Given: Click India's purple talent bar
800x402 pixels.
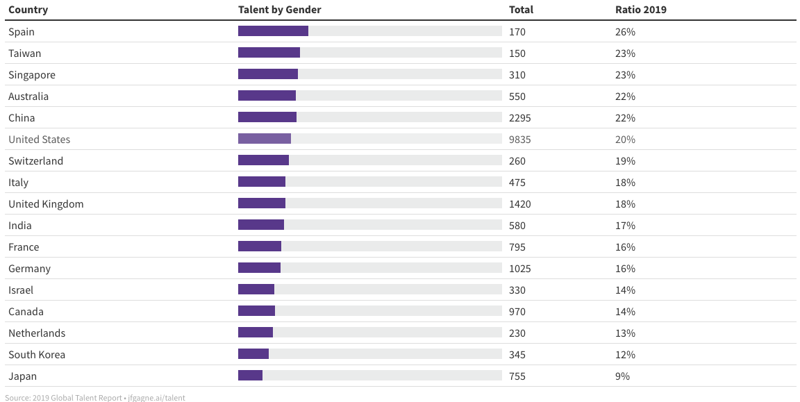Looking at the screenshot, I should [261, 226].
